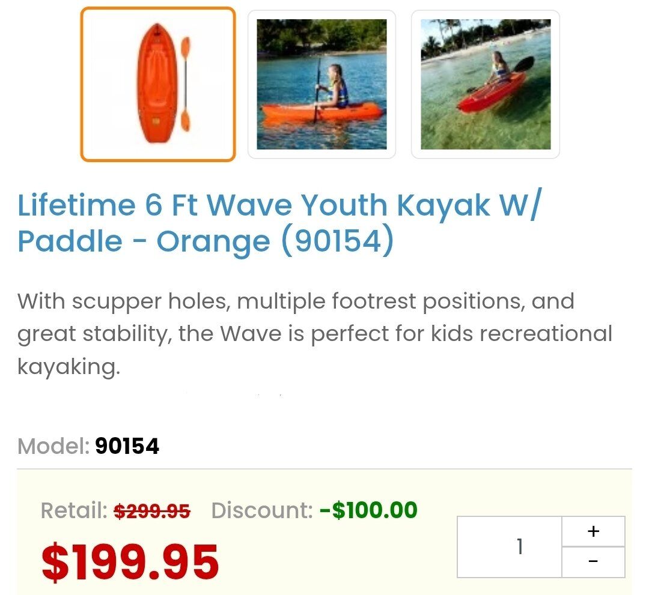Click the bold model number 90154
The height and width of the screenshot is (595, 649).
click(x=127, y=446)
